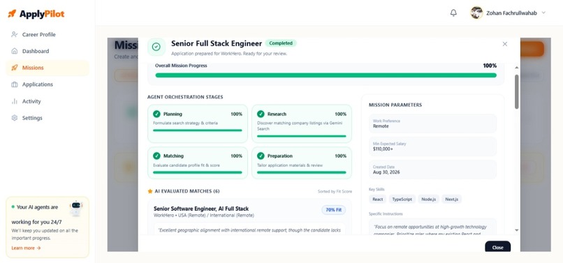Expand the Zohan Fachrullwahab account menu
The height and width of the screenshot is (263, 563).
543,13
